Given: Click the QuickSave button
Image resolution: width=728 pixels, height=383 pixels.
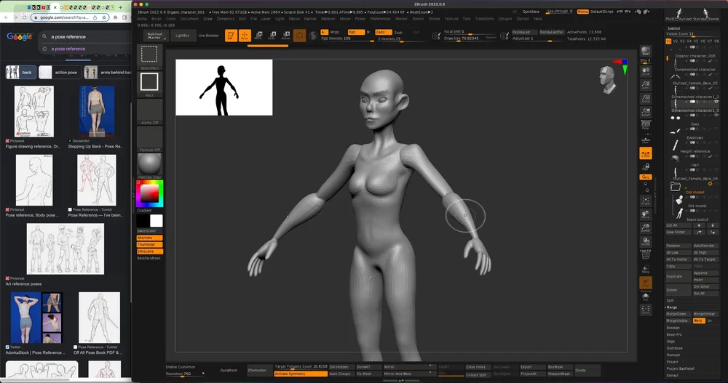Looking at the screenshot, I should coord(531,12).
